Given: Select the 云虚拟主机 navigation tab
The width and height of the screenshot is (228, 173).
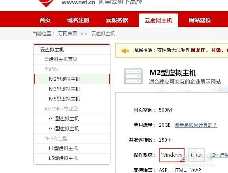Looking at the screenshot, I should [x=158, y=20].
